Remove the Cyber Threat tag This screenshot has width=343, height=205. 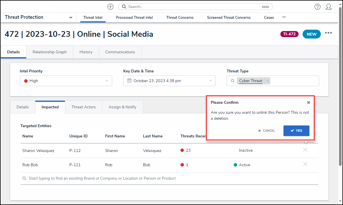point(268,81)
